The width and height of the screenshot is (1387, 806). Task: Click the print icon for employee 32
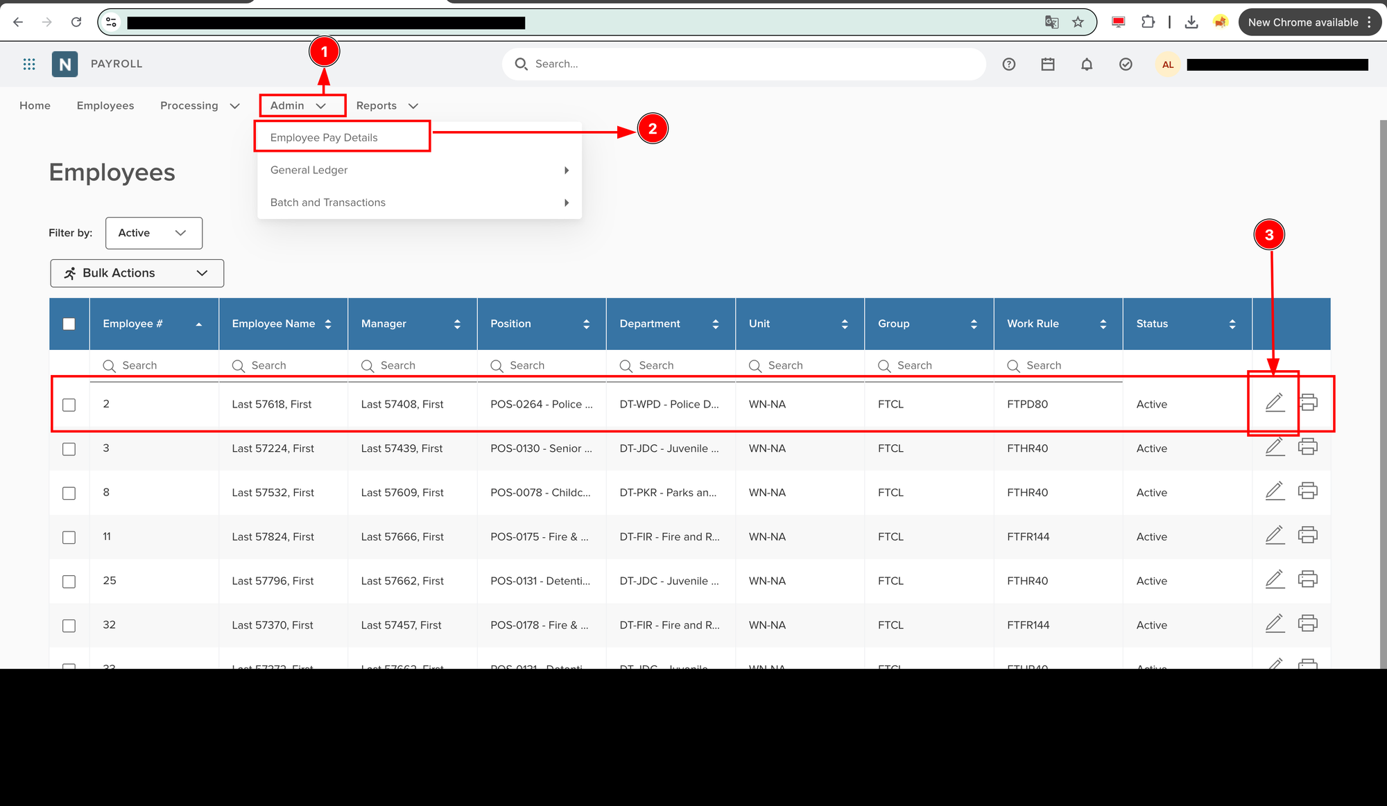(x=1308, y=624)
